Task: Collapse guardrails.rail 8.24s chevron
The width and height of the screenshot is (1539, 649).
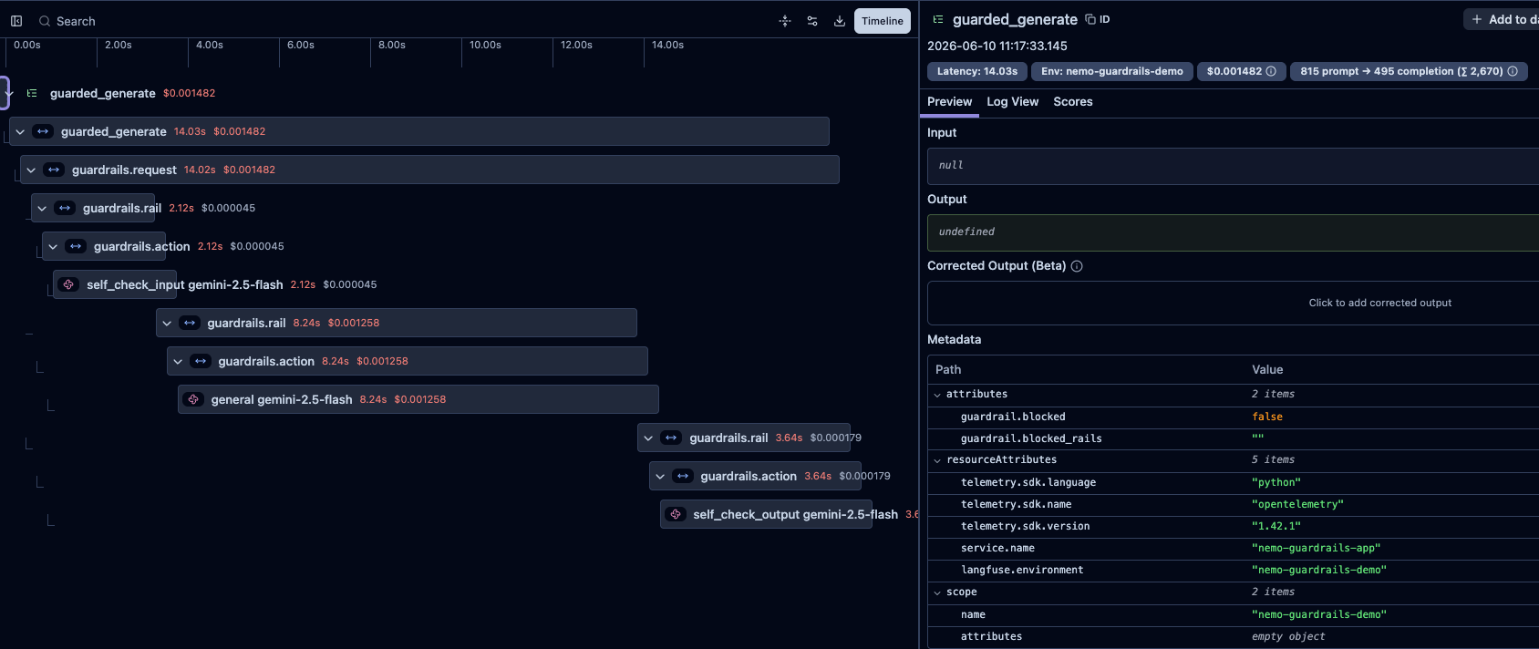Action: pos(167,323)
